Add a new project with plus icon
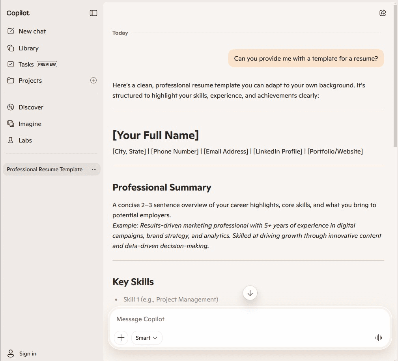398x361 pixels. (x=93, y=80)
